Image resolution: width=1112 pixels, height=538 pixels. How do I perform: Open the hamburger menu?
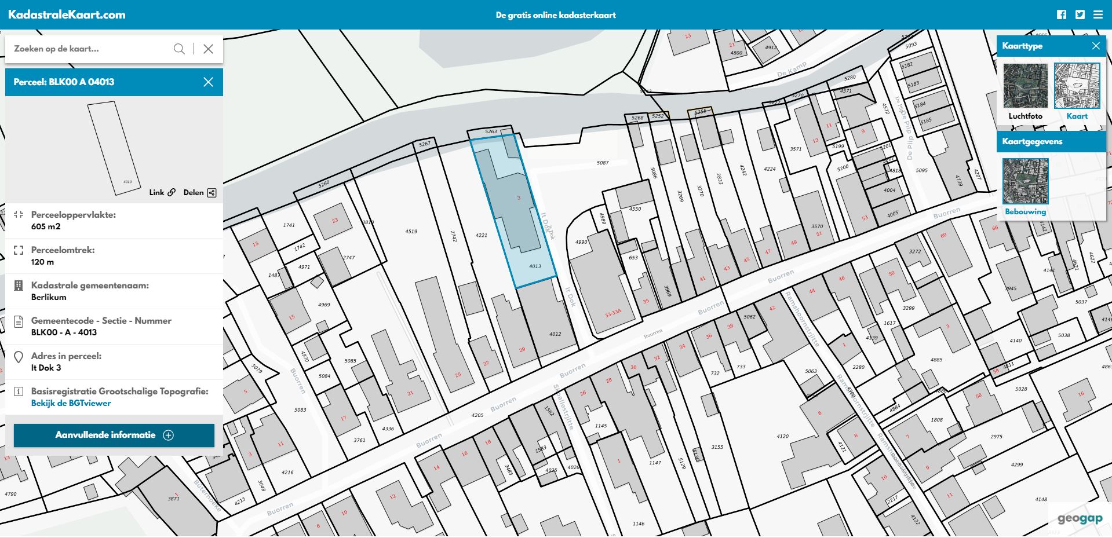click(x=1098, y=15)
